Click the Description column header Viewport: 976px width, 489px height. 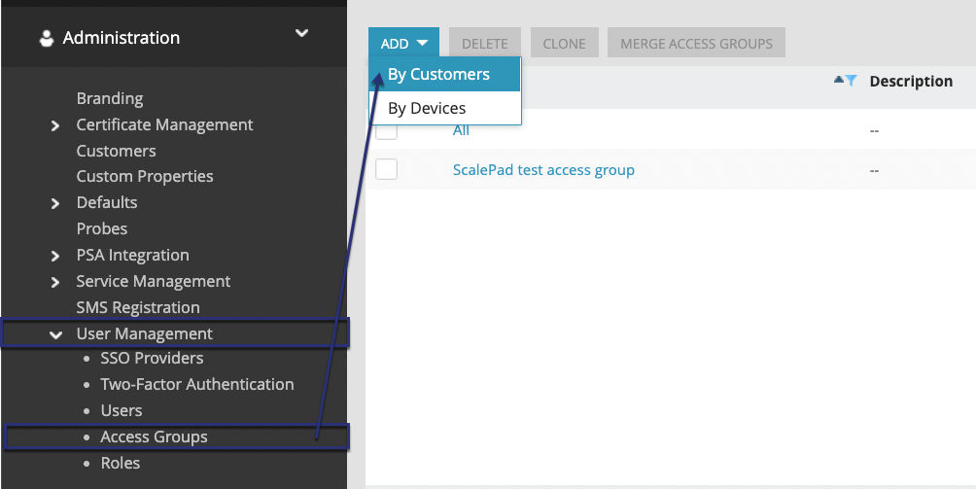(x=911, y=81)
